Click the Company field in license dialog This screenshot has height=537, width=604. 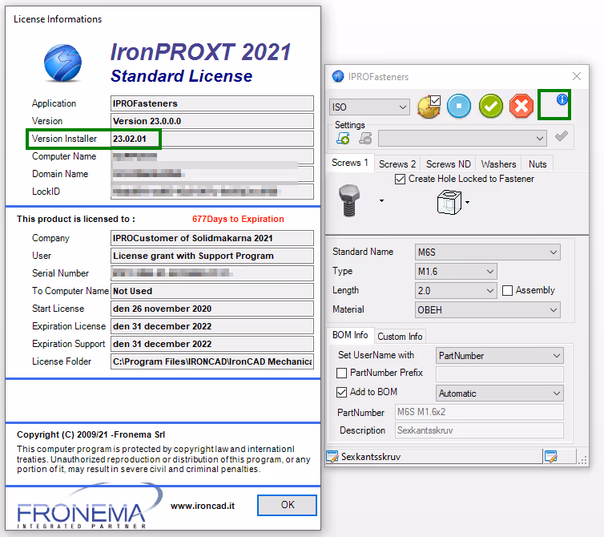point(211,238)
